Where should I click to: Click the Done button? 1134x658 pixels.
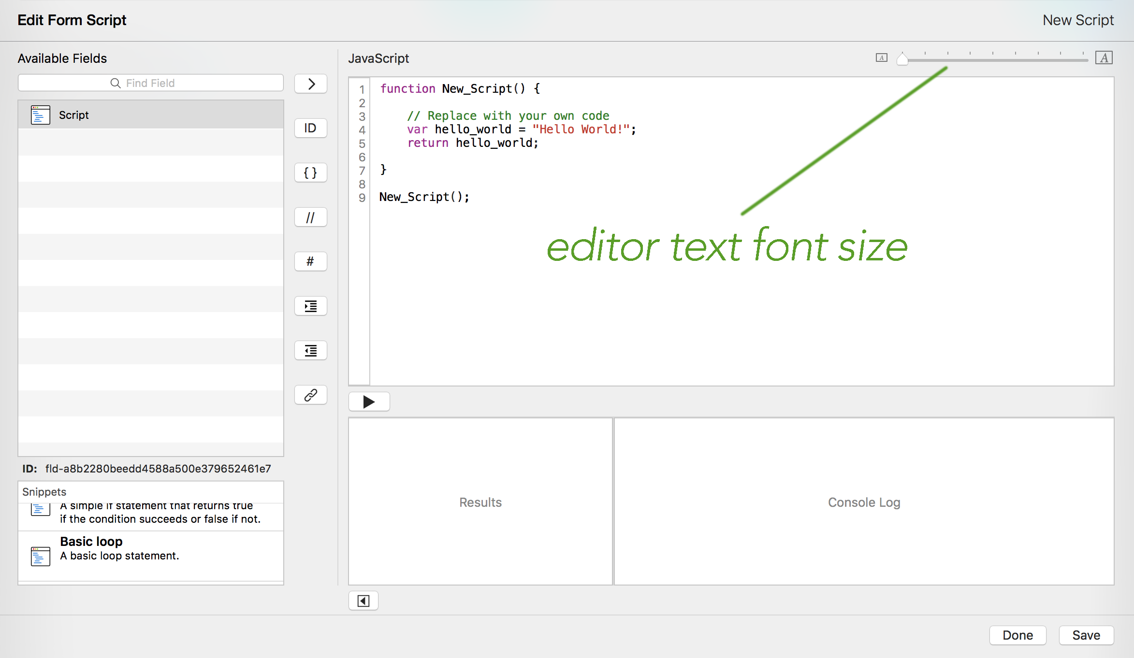[x=1018, y=635]
